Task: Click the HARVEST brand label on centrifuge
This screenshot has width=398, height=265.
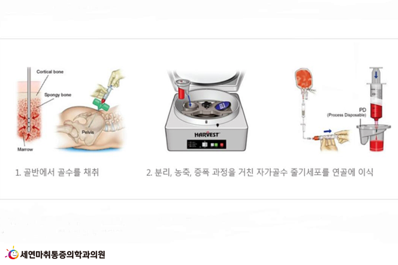Action: tap(207, 135)
